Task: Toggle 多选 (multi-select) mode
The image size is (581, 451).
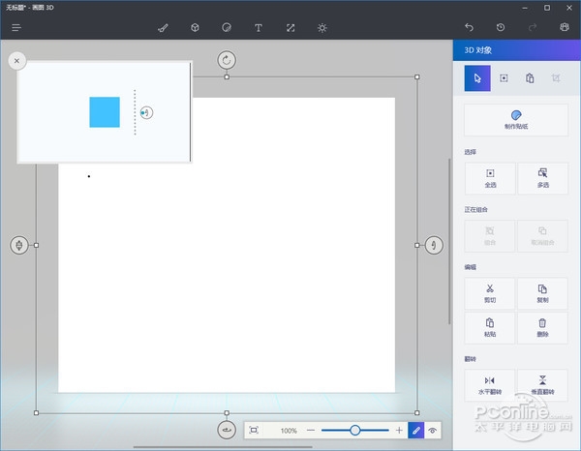Action: 542,177
